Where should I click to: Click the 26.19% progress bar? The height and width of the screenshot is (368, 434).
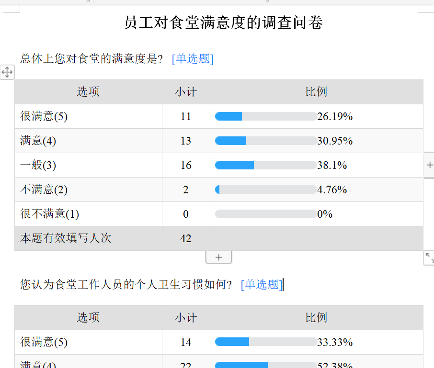pos(266,116)
